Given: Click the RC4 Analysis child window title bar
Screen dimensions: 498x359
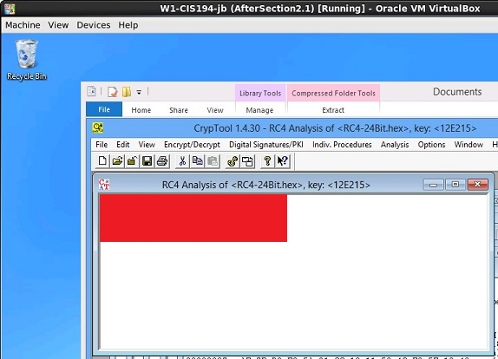Looking at the screenshot, I should click(x=266, y=185).
